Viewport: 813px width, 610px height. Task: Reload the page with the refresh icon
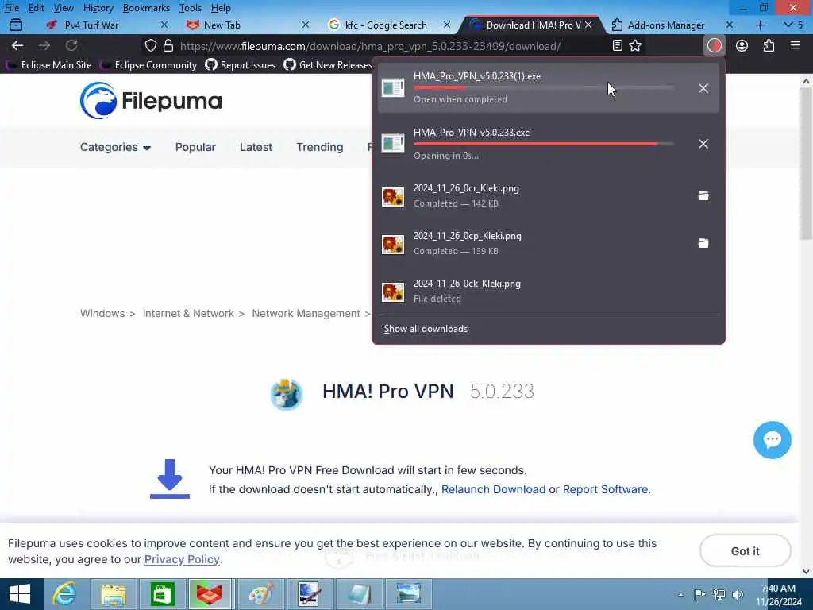[71, 45]
